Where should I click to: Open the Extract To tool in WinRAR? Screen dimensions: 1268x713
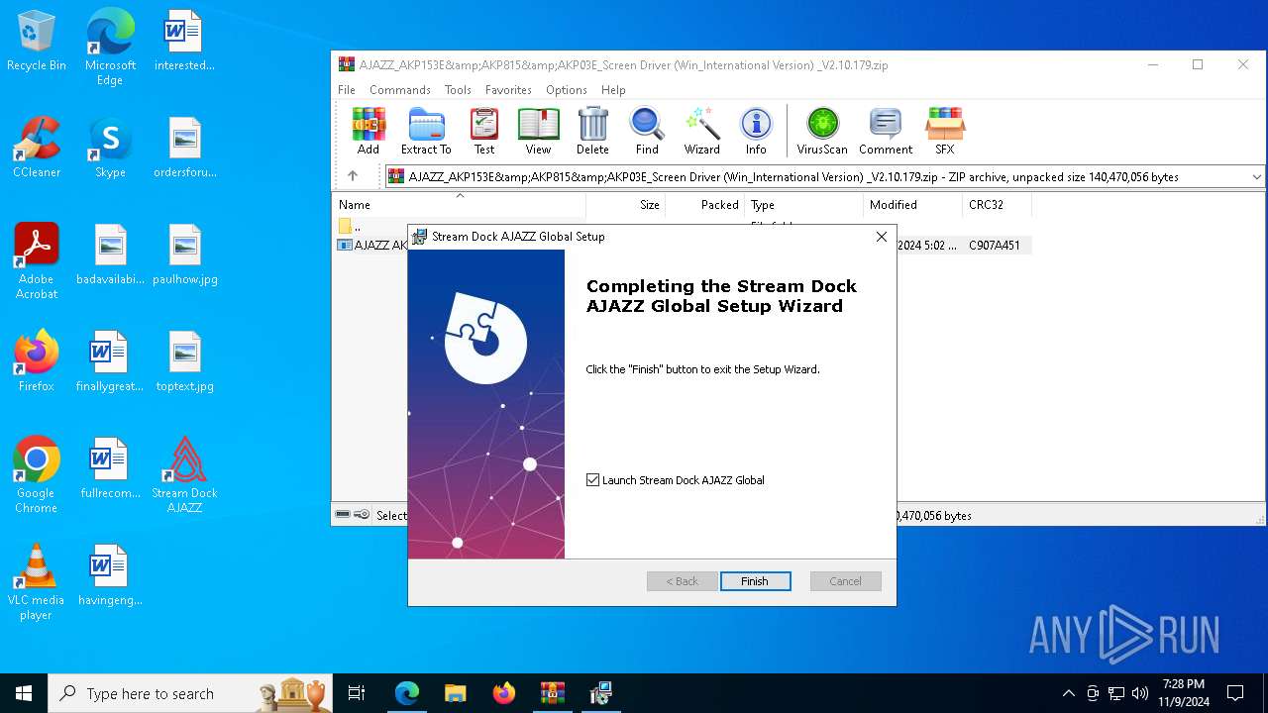click(426, 132)
